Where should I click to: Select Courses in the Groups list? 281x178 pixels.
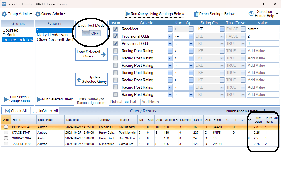pos(10,30)
